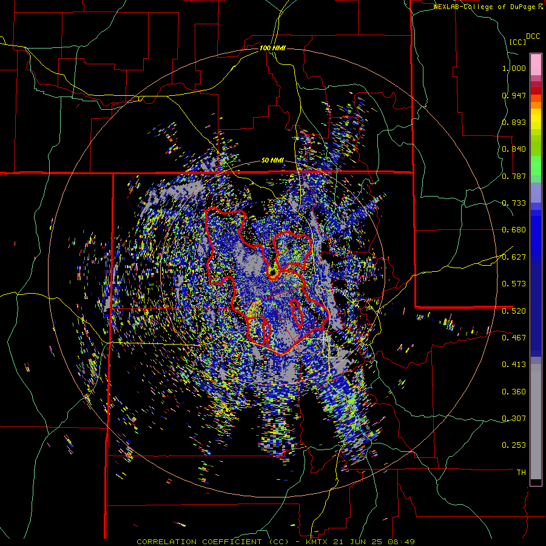Click the [CC] units label above scale
The image size is (546, 546).
pos(517,42)
